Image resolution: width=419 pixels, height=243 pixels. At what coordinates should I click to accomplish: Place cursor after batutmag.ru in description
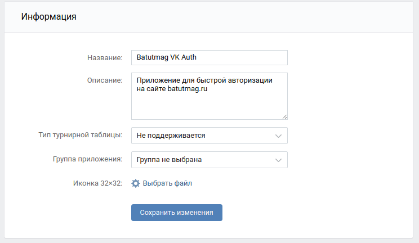(208, 89)
